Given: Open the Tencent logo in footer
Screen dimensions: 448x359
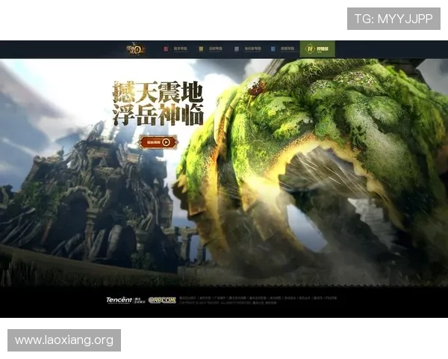Looking at the screenshot, I should click(x=125, y=300).
